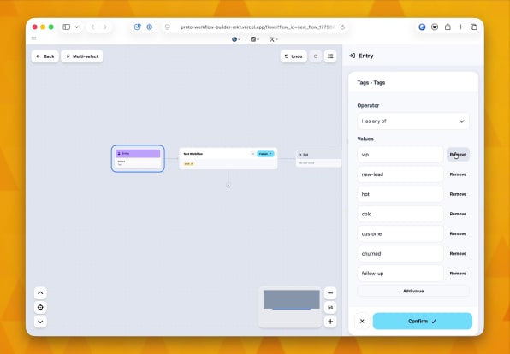Select the Test Workflow node
The height and width of the screenshot is (354, 510).
pyautogui.click(x=228, y=158)
